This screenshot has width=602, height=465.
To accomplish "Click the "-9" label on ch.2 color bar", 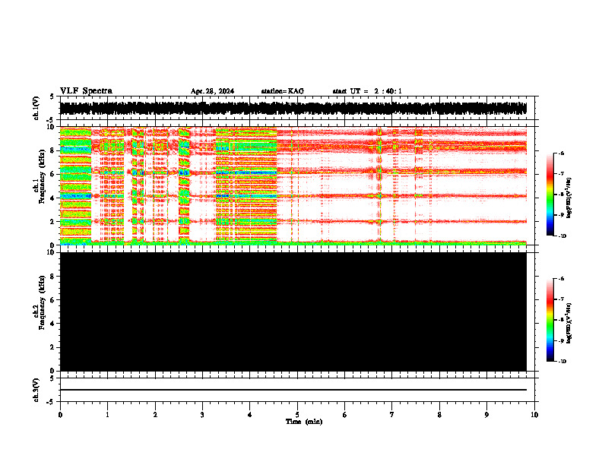I will 561,340.
